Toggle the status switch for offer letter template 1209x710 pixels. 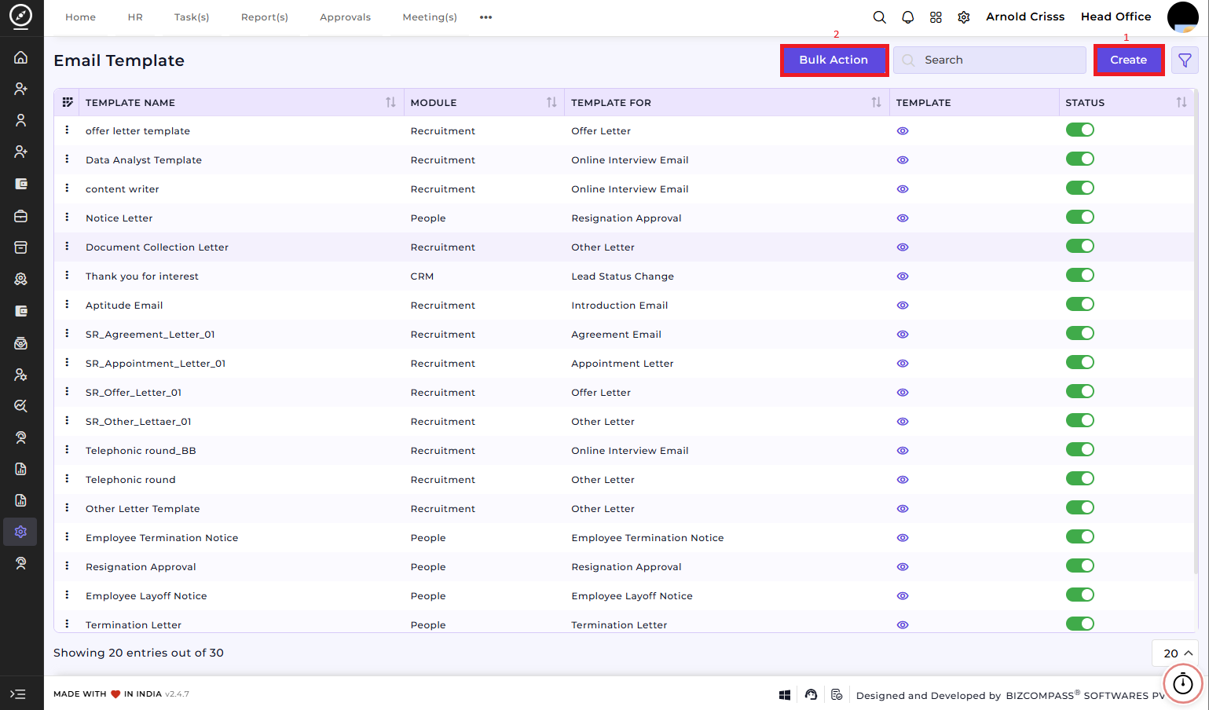[1080, 130]
